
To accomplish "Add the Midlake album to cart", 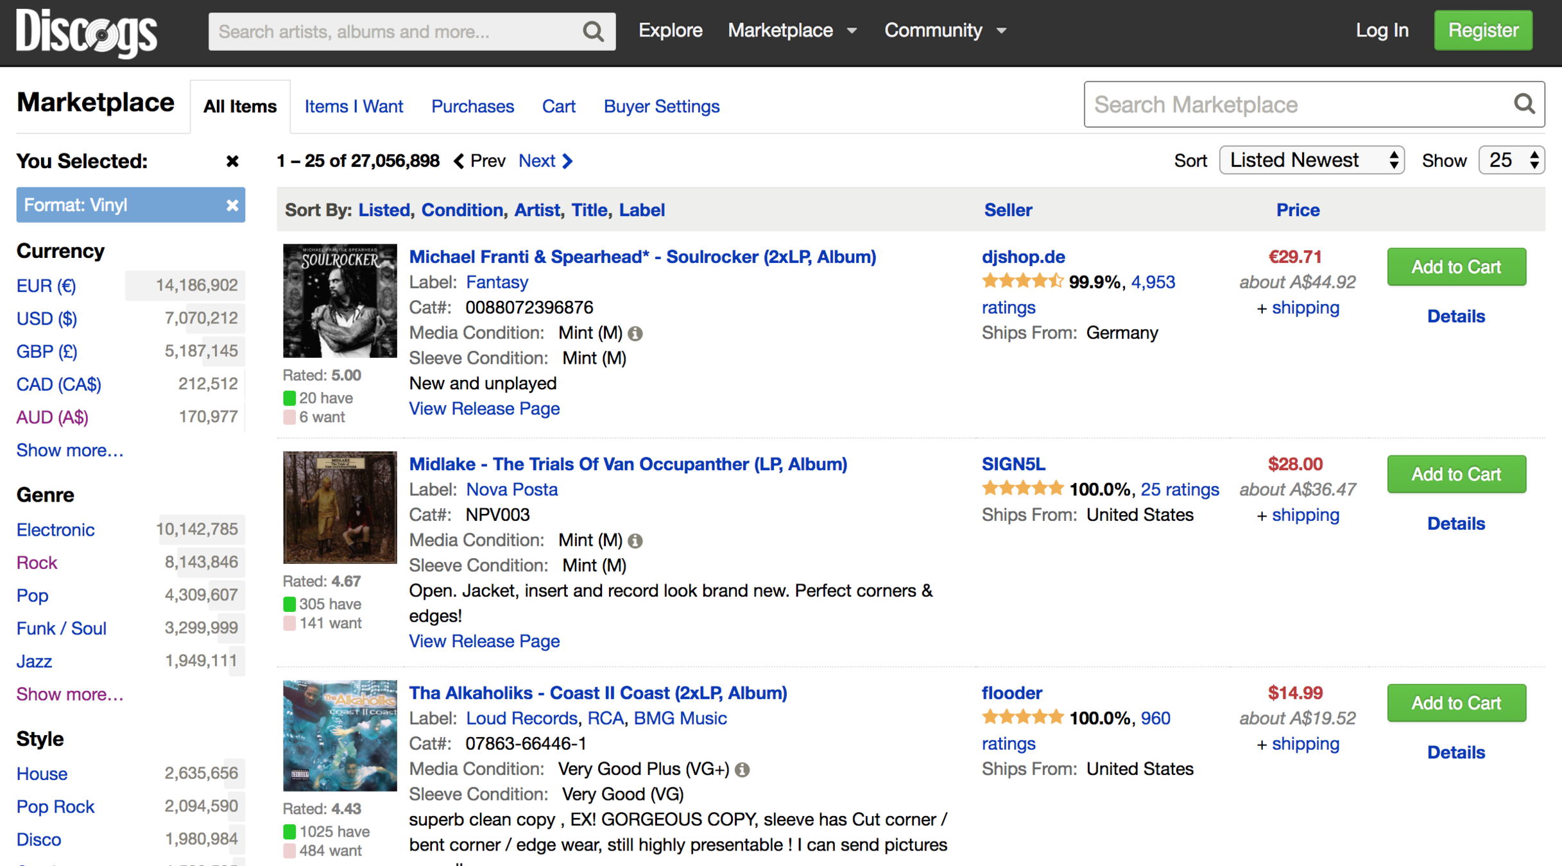I will tap(1455, 475).
